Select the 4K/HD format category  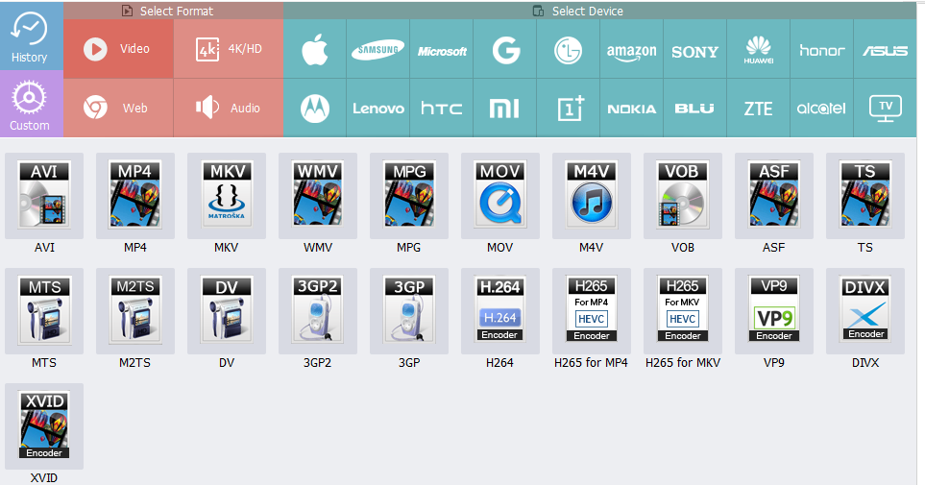(229, 49)
